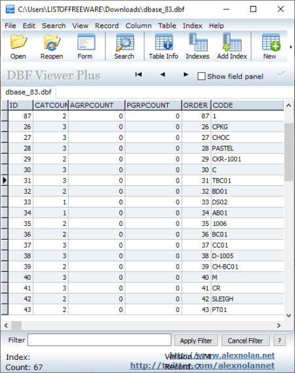Viewport: 295px width, 373px height.
Task: Click the grayed checkmark post icon
Action: 282,74
